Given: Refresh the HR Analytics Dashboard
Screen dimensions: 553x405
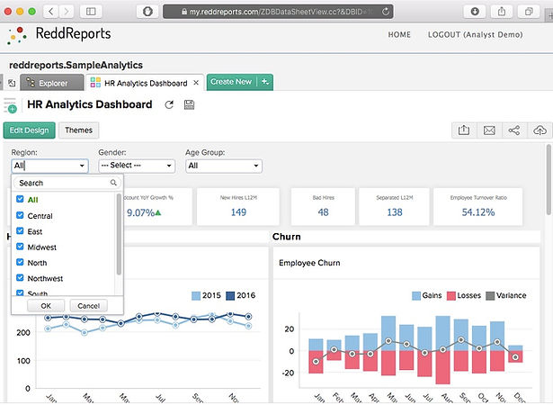Looking at the screenshot, I should [169, 104].
